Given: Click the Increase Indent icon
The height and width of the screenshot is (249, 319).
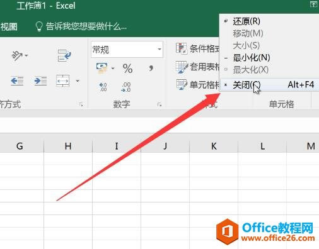Looking at the screenshot, I should click(x=40, y=80).
